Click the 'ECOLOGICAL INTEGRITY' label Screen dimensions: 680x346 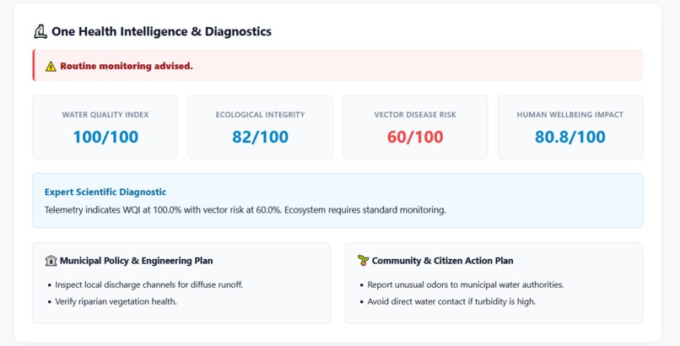pos(260,115)
